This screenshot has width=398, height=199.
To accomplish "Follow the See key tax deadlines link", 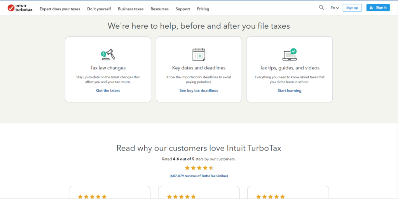I will pyautogui.click(x=199, y=91).
